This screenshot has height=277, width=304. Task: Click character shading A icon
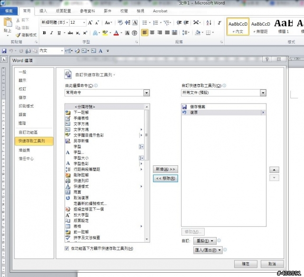(x=127, y=33)
